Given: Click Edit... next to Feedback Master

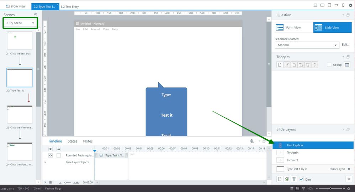Looking at the screenshot, I should coord(345,44).
